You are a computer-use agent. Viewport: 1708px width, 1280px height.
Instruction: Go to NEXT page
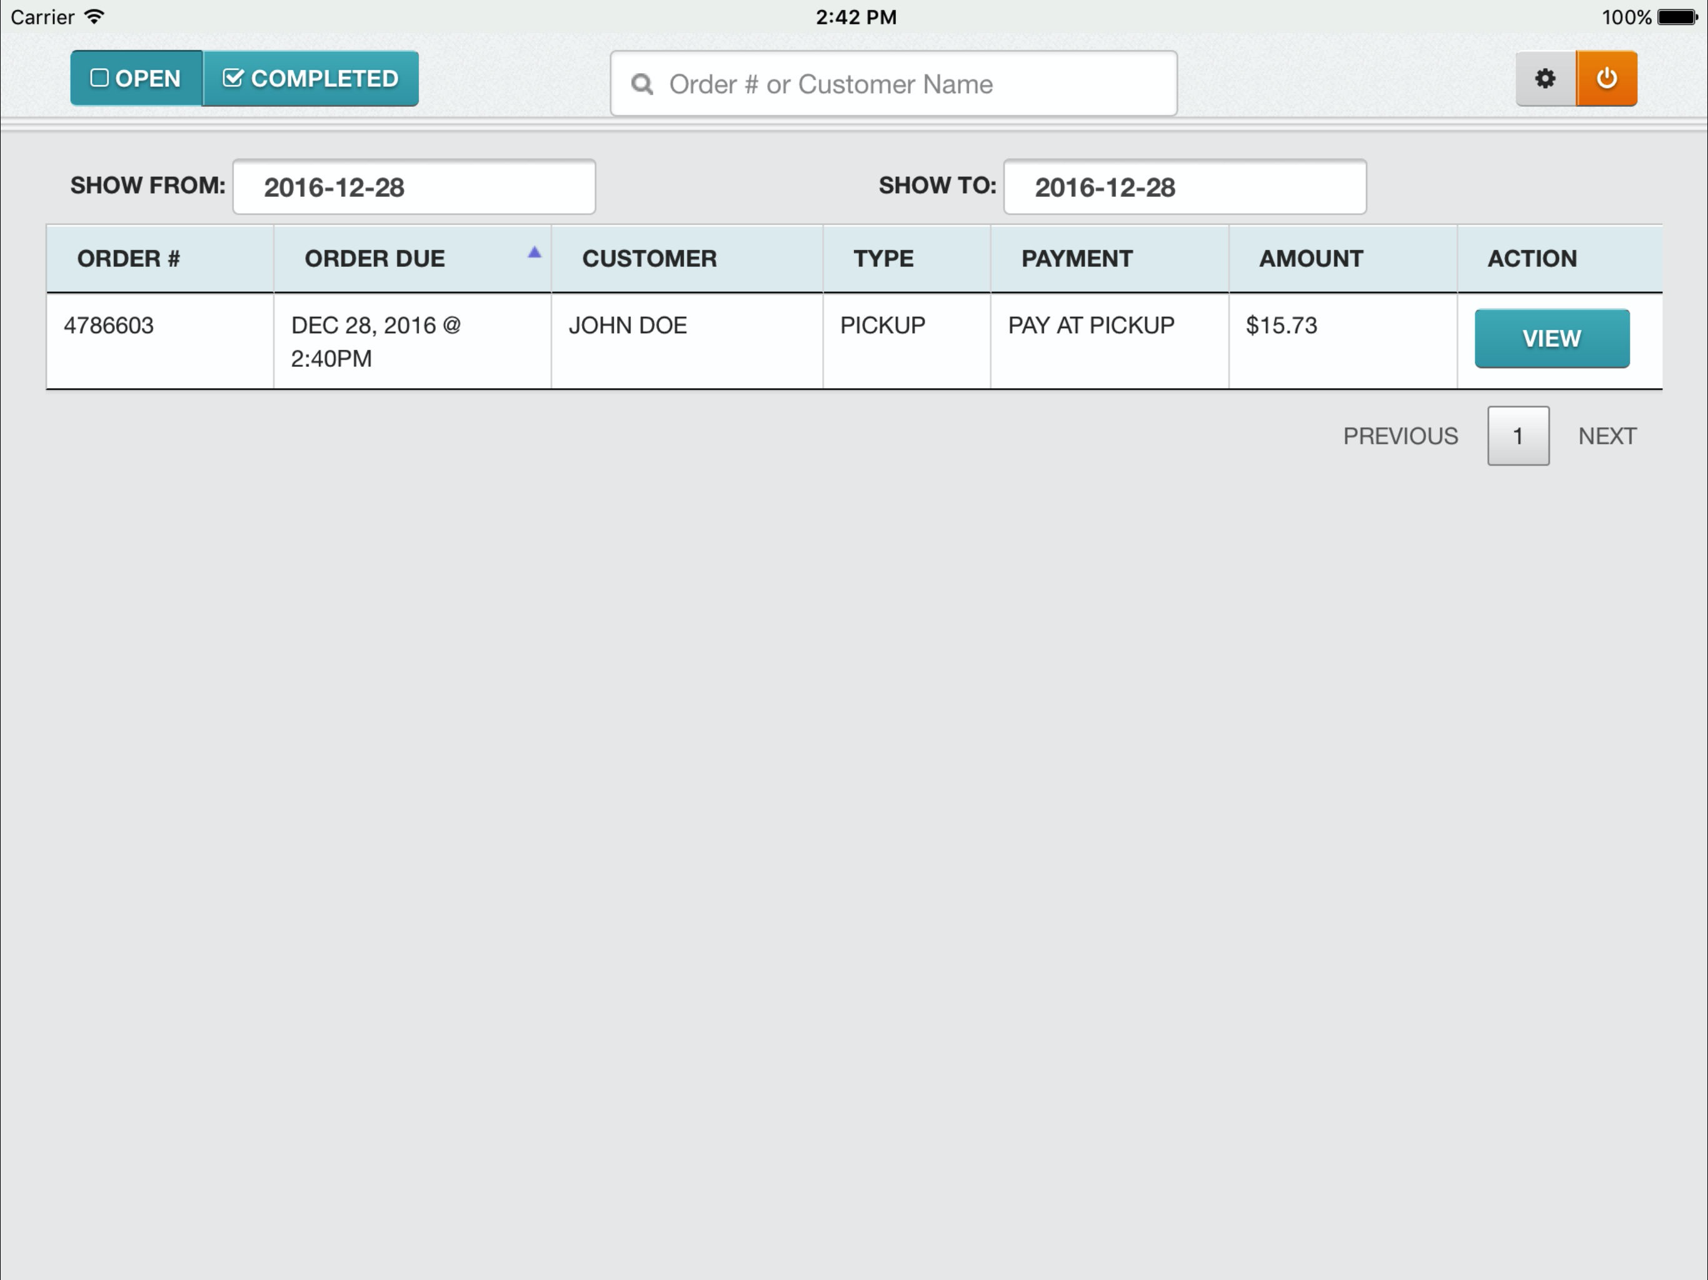coord(1607,436)
